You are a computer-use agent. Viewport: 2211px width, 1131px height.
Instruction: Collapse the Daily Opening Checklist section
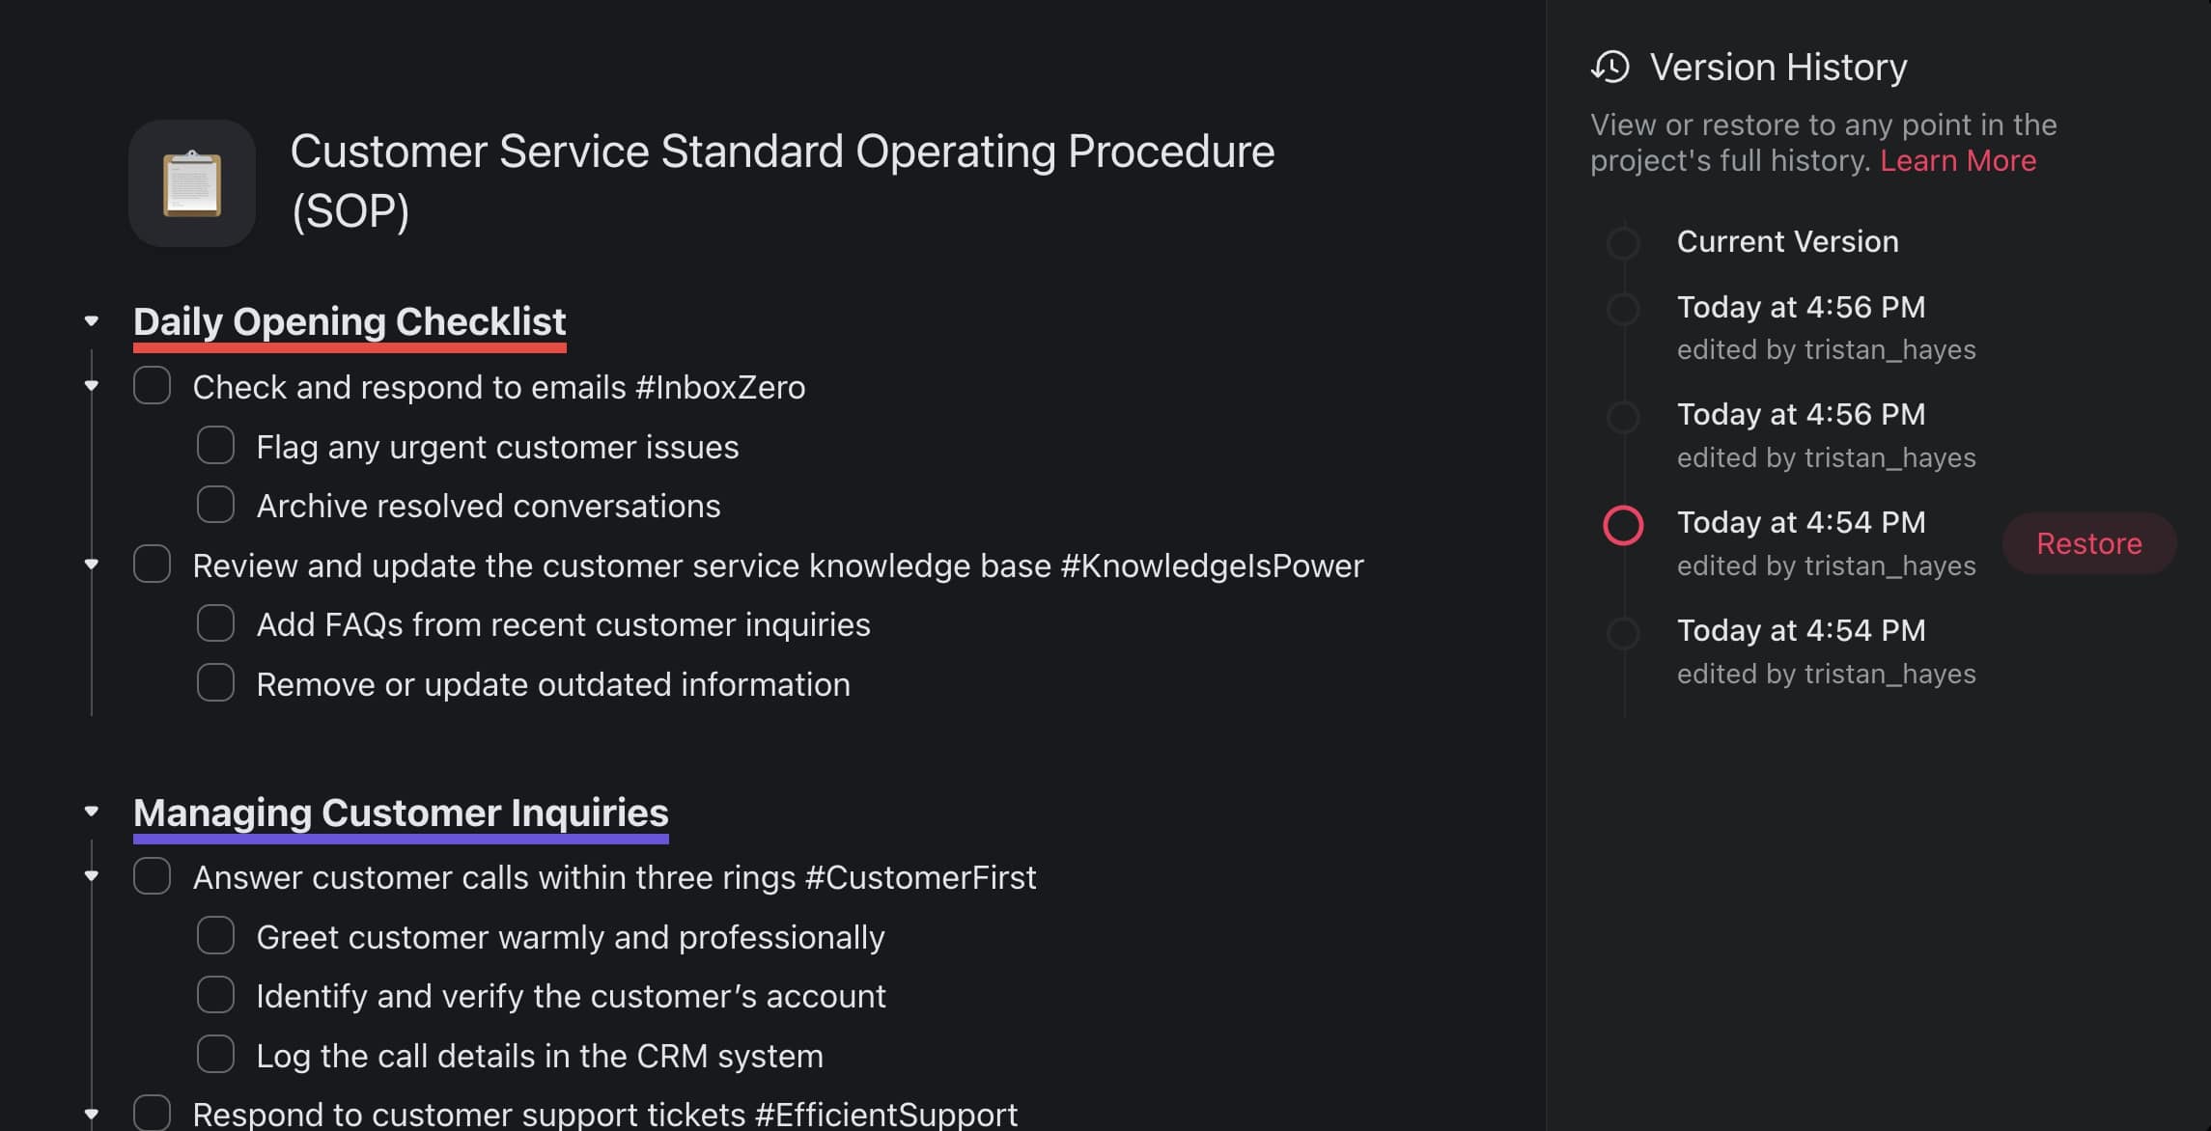pyautogui.click(x=92, y=321)
